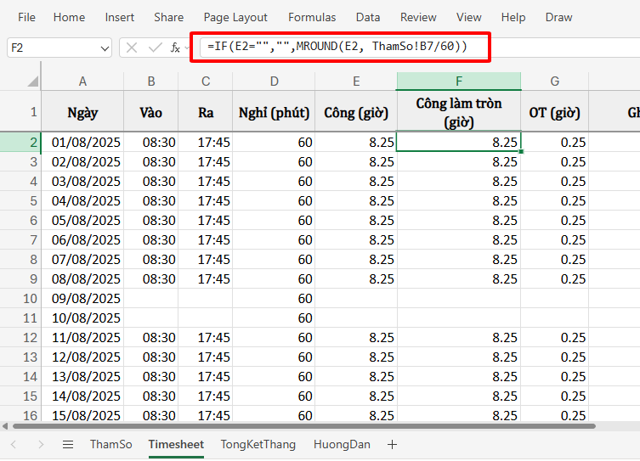Open the Insert ribbon tab
This screenshot has width=640, height=461.
[119, 17]
